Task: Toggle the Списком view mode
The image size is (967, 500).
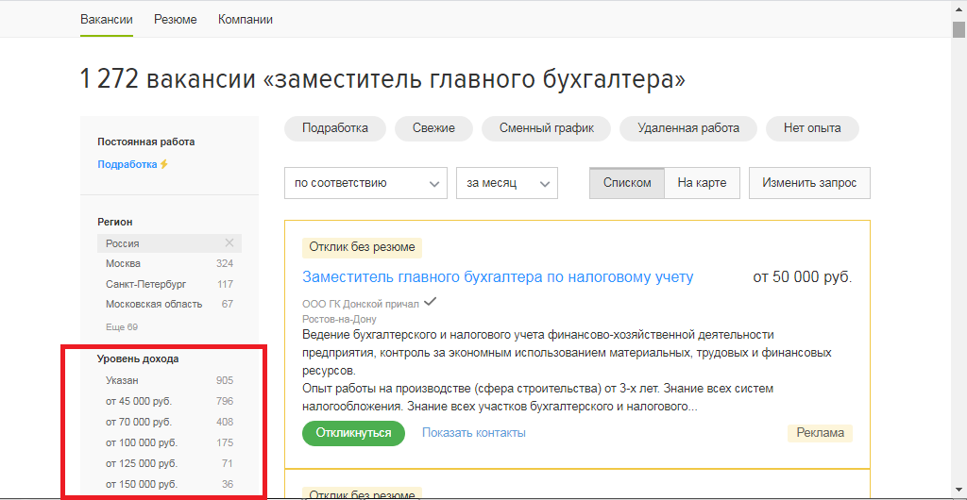Action: pyautogui.click(x=627, y=183)
